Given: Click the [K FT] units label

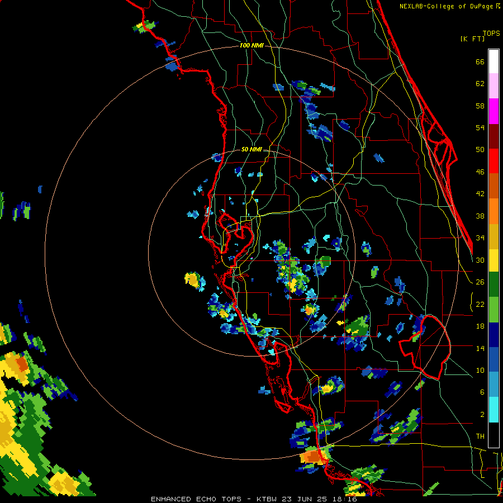Looking at the screenshot, I should [472, 39].
